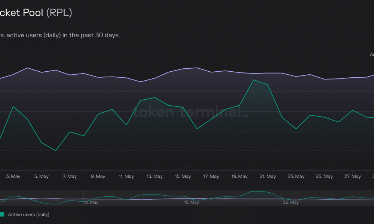Click the purple line peak on 4 May
This screenshot has width=374, height=224.
(x=27, y=68)
